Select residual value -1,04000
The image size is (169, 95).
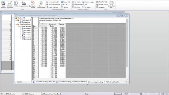[61, 64]
